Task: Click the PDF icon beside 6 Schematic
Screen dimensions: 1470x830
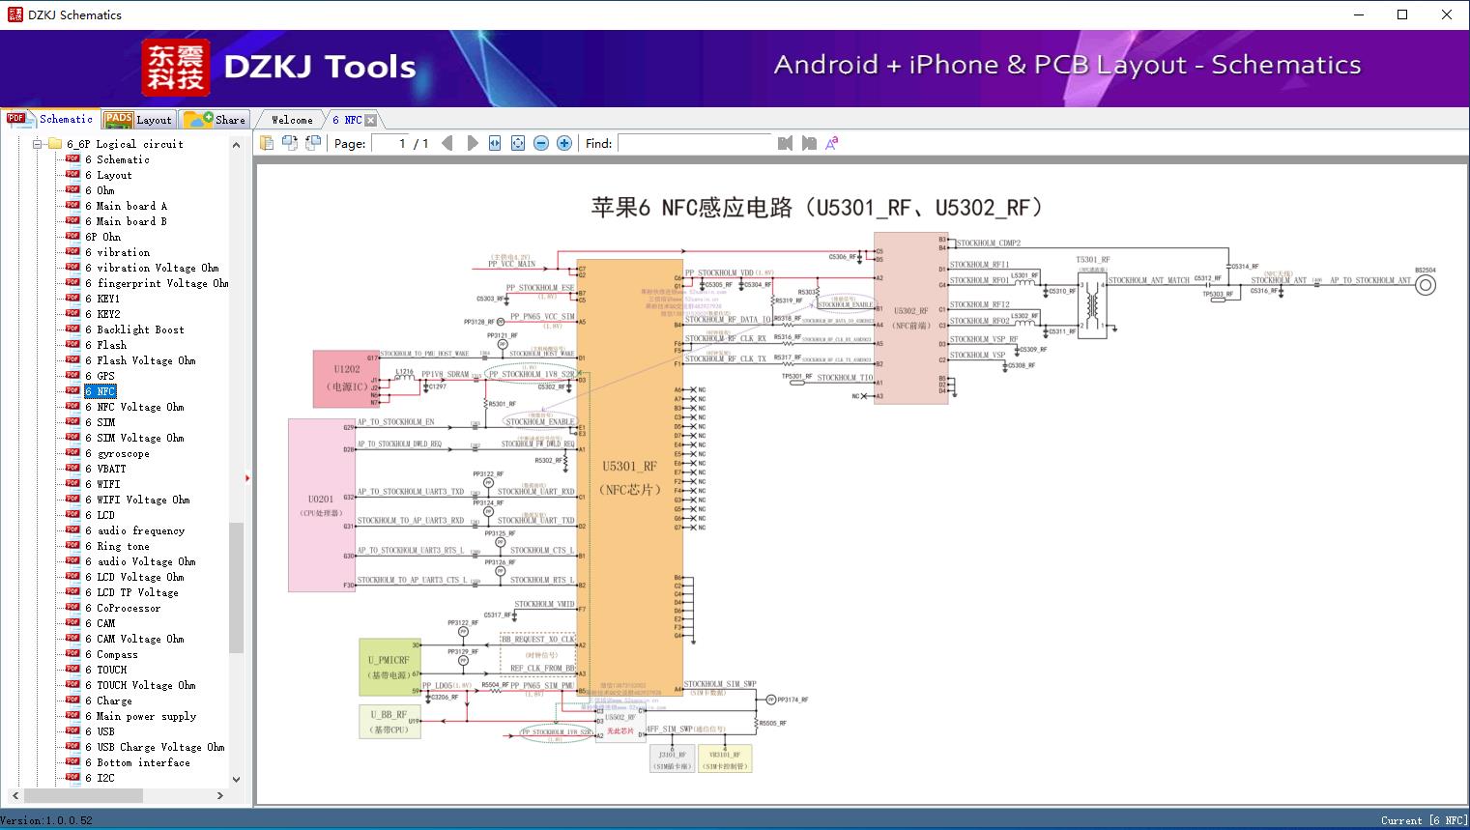Action: (x=72, y=159)
